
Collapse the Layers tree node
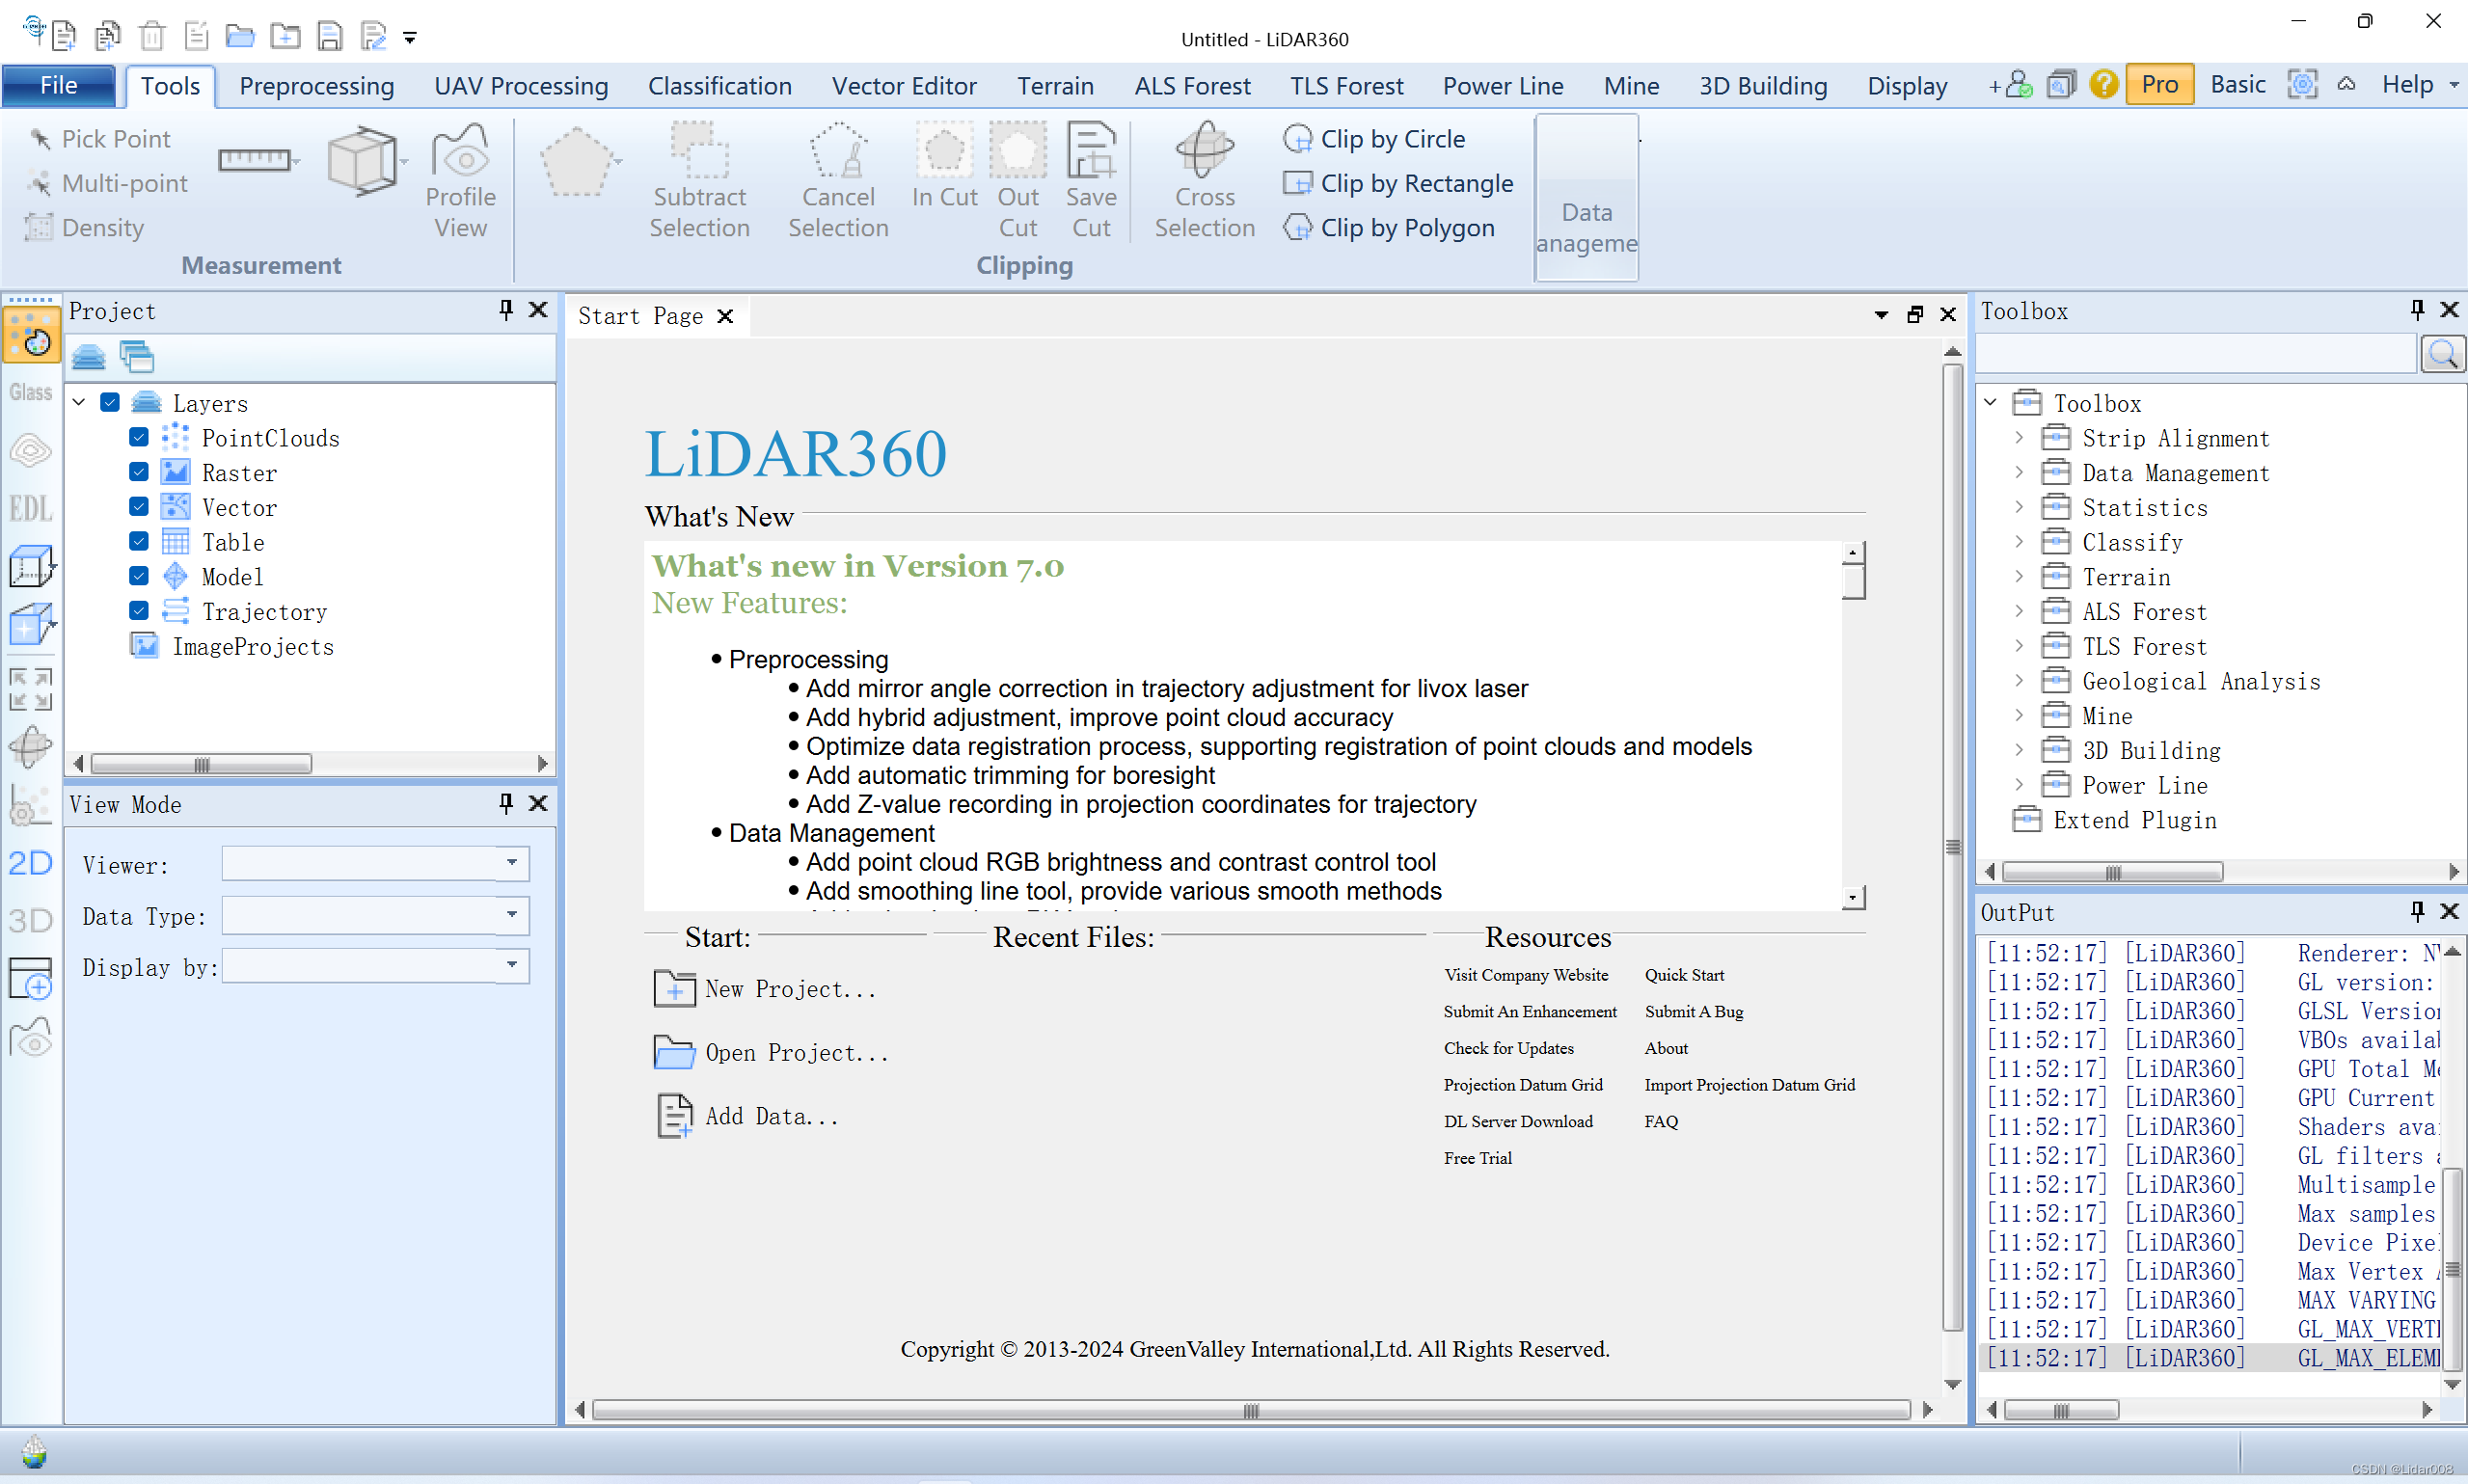click(x=79, y=402)
